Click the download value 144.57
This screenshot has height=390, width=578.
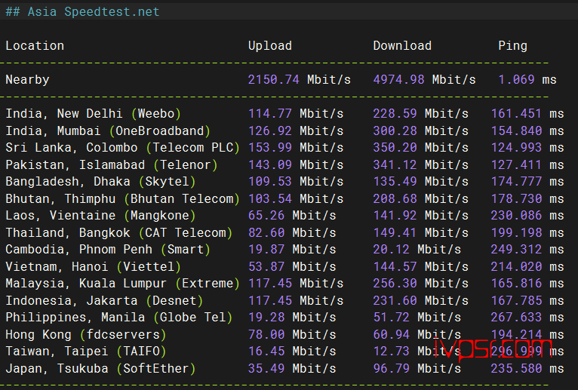tap(395, 267)
